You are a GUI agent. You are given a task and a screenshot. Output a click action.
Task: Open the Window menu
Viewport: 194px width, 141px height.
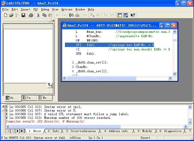(x=80, y=9)
